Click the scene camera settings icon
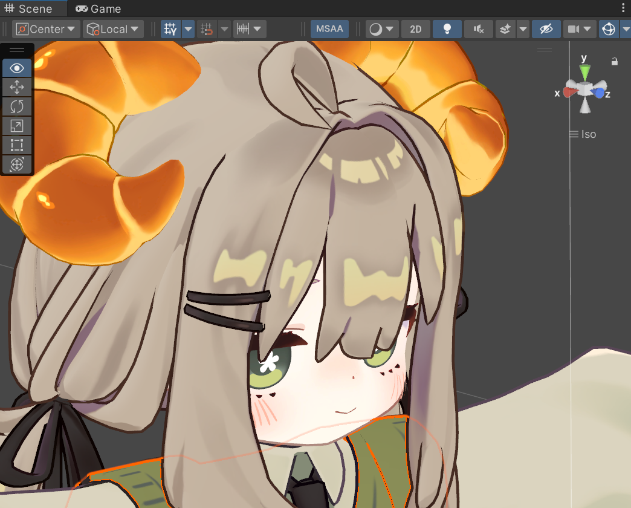Screen dimensions: 631x508 click(x=573, y=29)
